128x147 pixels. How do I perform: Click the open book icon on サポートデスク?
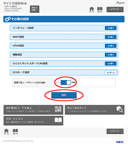58,120
